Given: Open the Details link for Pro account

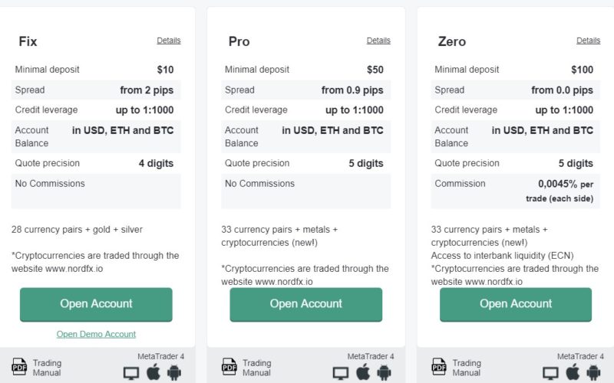Looking at the screenshot, I should click(378, 41).
